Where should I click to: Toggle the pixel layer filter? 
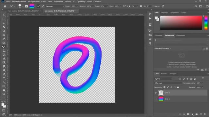(180, 79)
